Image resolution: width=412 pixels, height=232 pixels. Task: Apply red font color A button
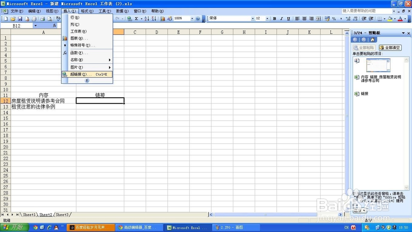pos(400,18)
